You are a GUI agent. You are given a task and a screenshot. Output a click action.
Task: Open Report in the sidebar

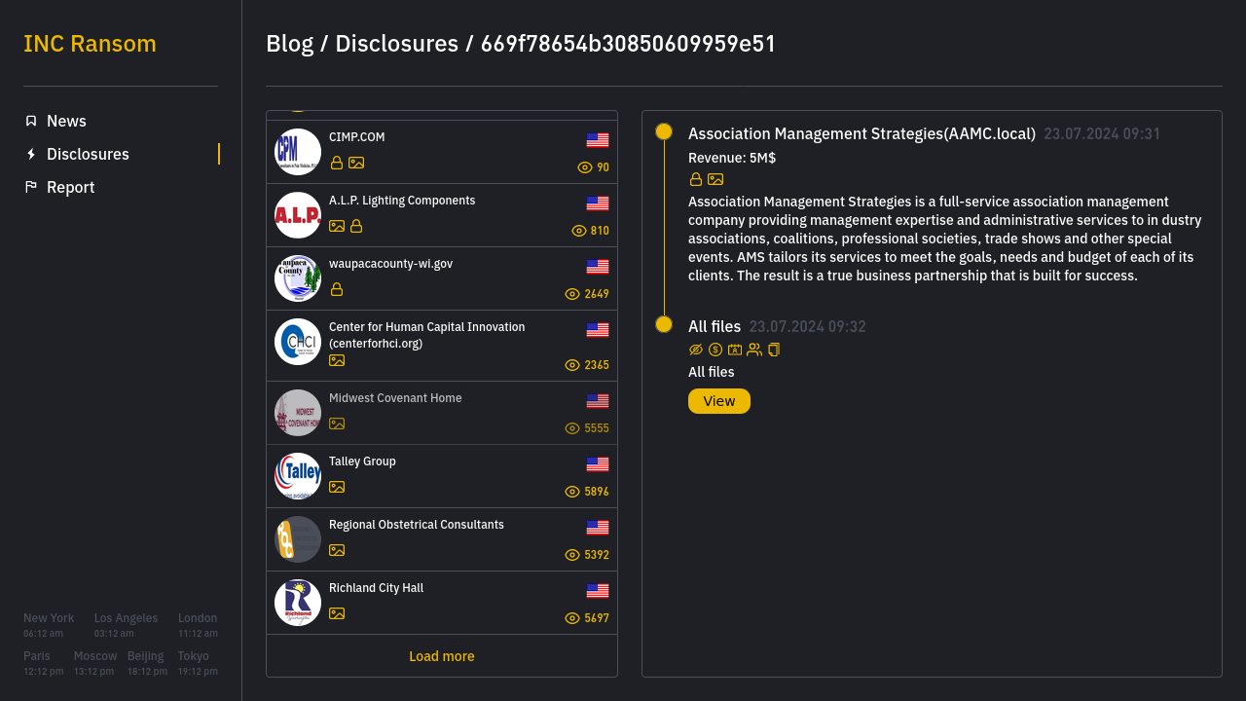coord(70,187)
